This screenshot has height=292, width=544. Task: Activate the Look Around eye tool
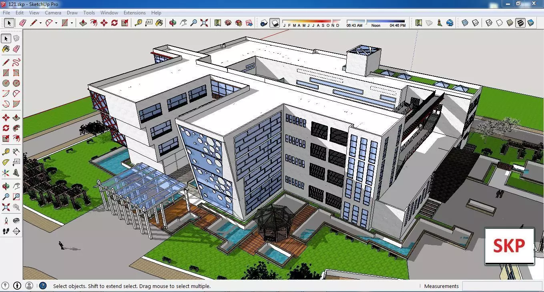[x=16, y=221]
